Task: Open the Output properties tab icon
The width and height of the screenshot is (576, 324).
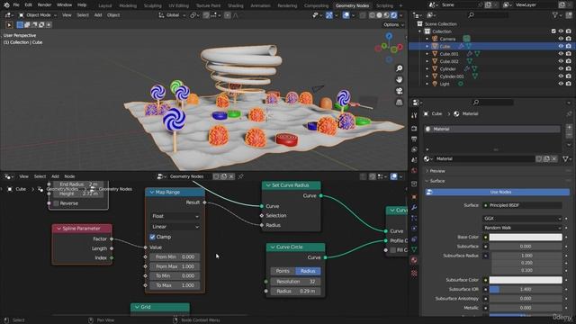Action: (x=414, y=139)
